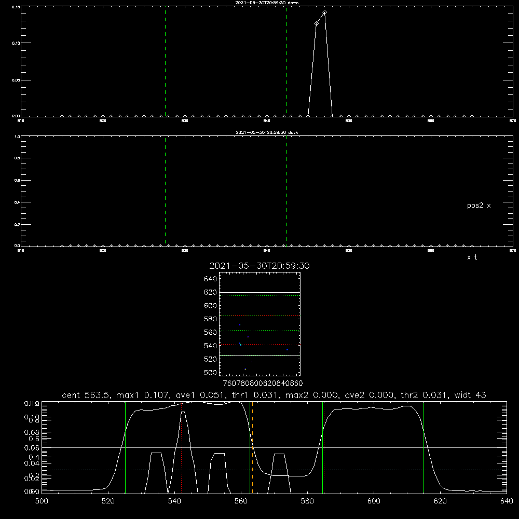Screen dimensions: 519x519
Task: Click the '520' x-axis label on bottom plot
Action: pos(108,501)
